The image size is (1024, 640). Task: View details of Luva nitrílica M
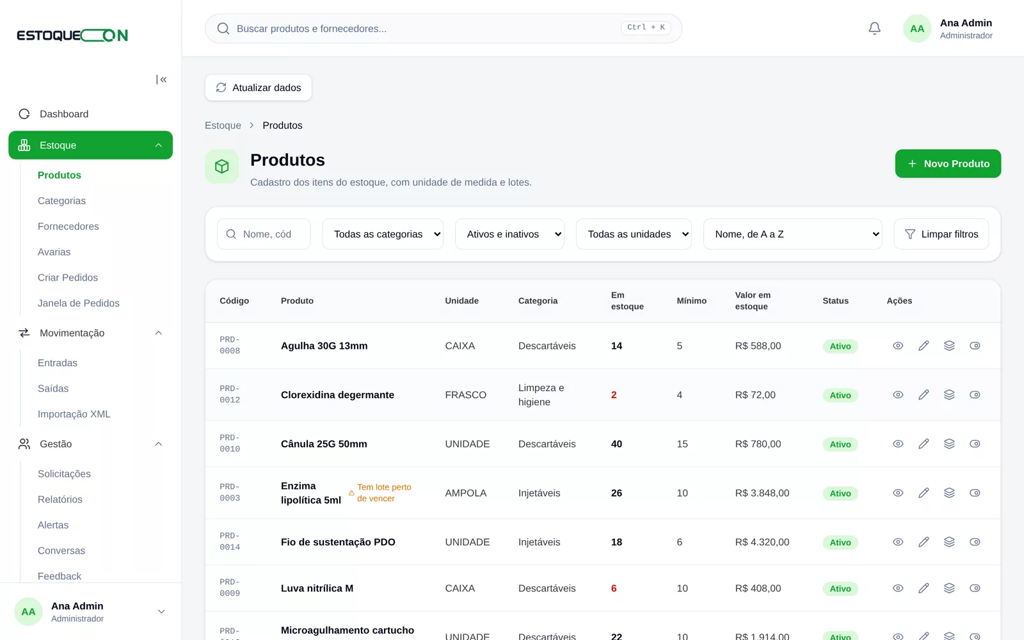[x=898, y=588]
